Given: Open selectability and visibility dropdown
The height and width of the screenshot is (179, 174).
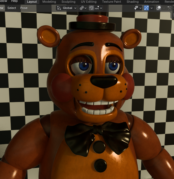Looking at the screenshot, I should [138, 8].
